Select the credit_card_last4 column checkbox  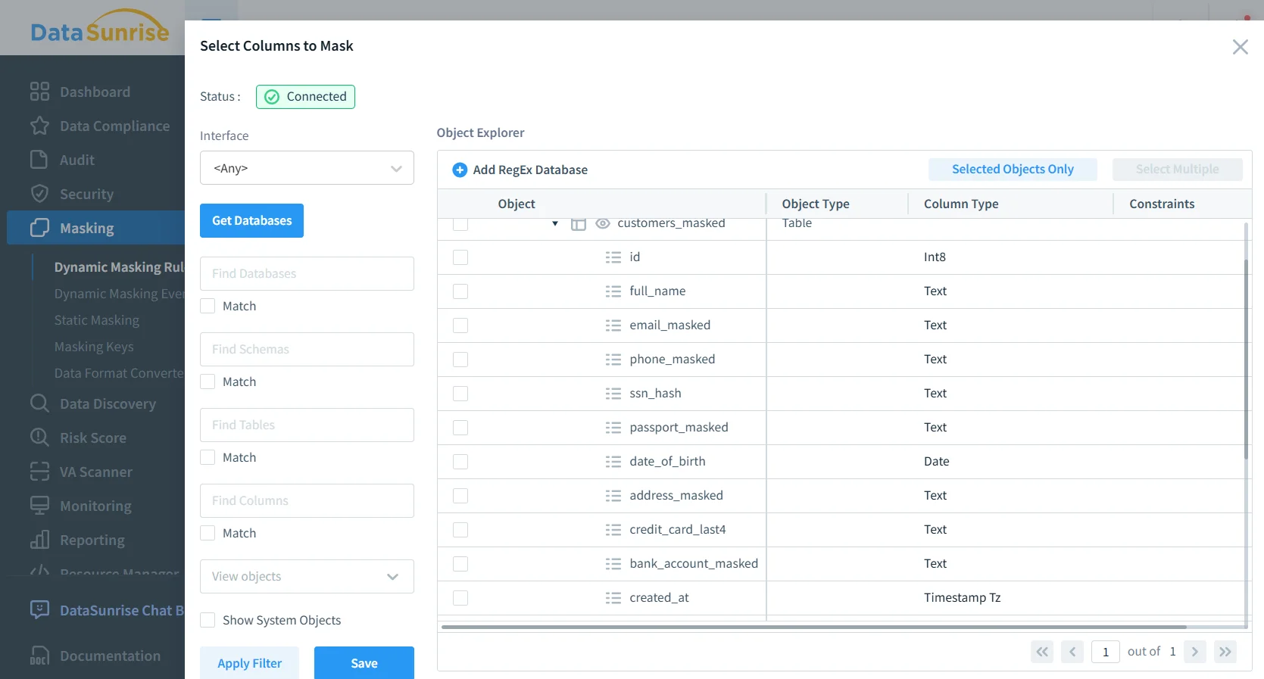pyautogui.click(x=460, y=530)
